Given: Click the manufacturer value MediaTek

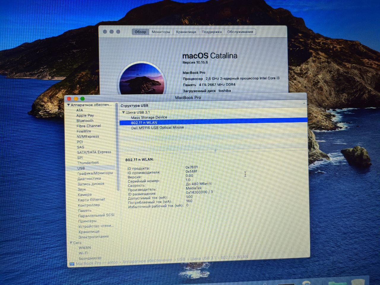Looking at the screenshot, I should pos(194,188).
